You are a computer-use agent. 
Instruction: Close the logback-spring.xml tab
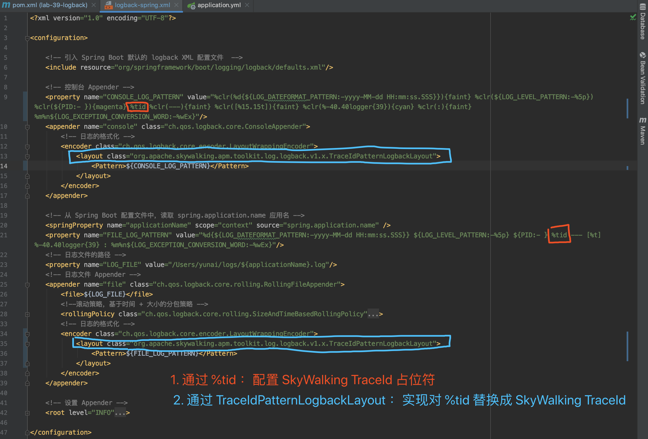click(x=176, y=5)
